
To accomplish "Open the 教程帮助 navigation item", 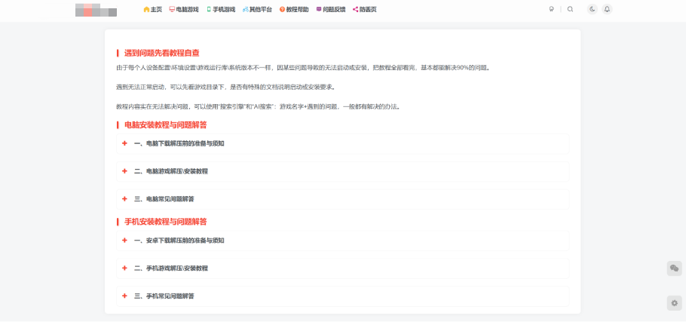I will coord(294,9).
